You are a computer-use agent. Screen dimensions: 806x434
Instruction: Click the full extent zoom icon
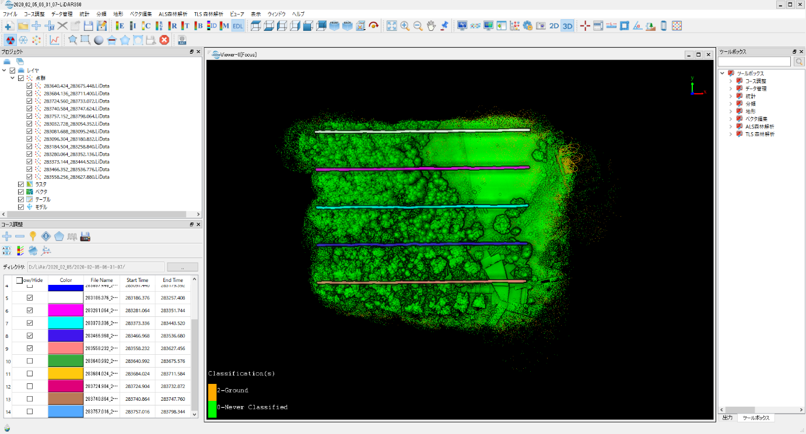(391, 26)
